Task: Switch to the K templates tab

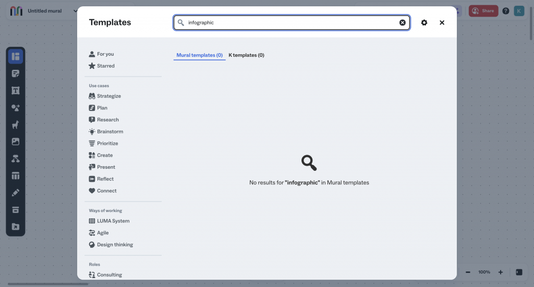Action: [x=246, y=55]
